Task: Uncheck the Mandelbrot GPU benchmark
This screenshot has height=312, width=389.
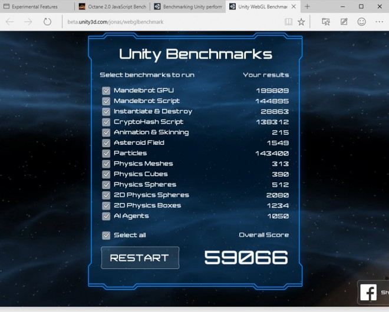Action: tap(106, 91)
